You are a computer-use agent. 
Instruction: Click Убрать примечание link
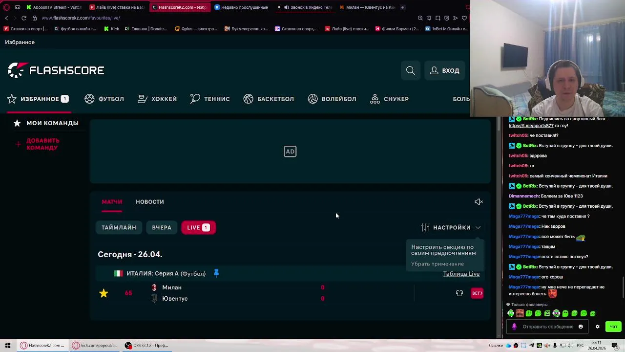pyautogui.click(x=437, y=264)
